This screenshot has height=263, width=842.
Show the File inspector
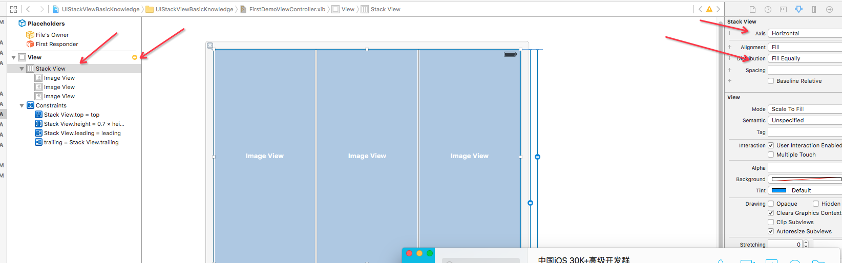coord(752,9)
